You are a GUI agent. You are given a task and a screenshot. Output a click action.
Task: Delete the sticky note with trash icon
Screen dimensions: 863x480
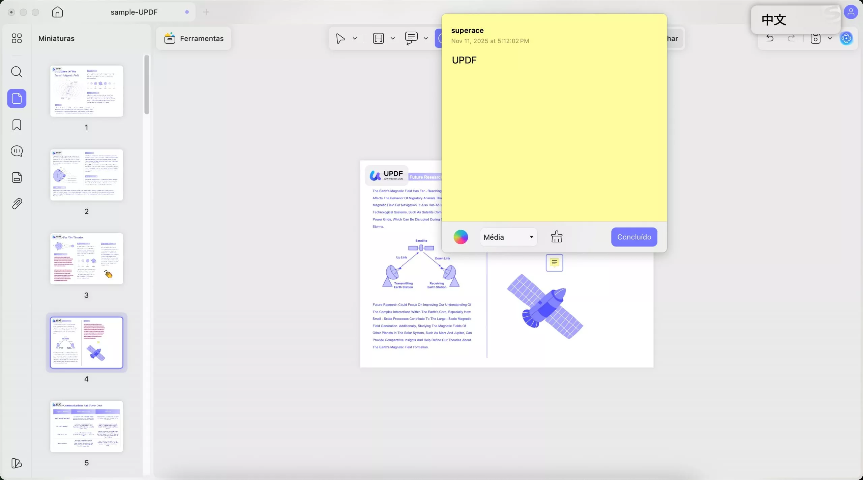pos(557,237)
